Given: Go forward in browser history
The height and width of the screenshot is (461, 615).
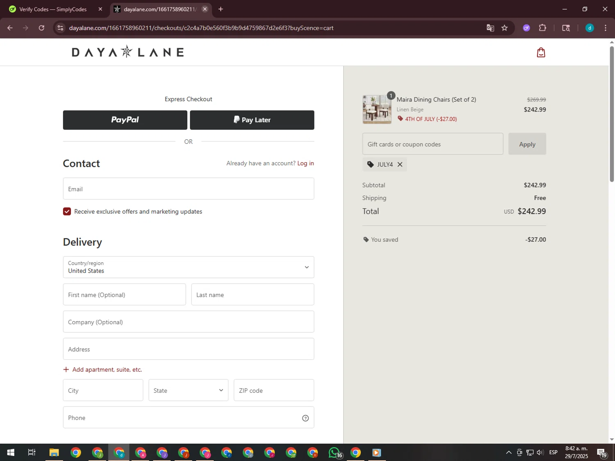Looking at the screenshot, I should (x=25, y=28).
